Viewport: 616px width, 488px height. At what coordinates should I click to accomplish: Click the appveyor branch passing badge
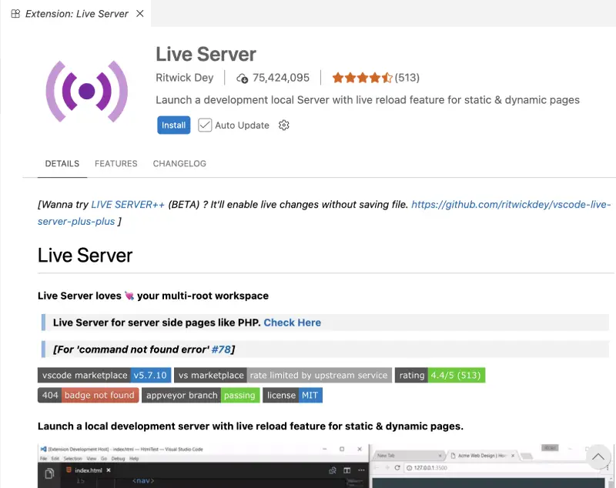pos(200,395)
